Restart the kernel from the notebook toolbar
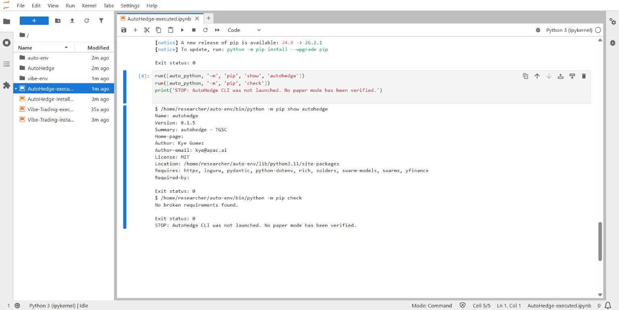This screenshot has height=310, width=619. point(206,30)
